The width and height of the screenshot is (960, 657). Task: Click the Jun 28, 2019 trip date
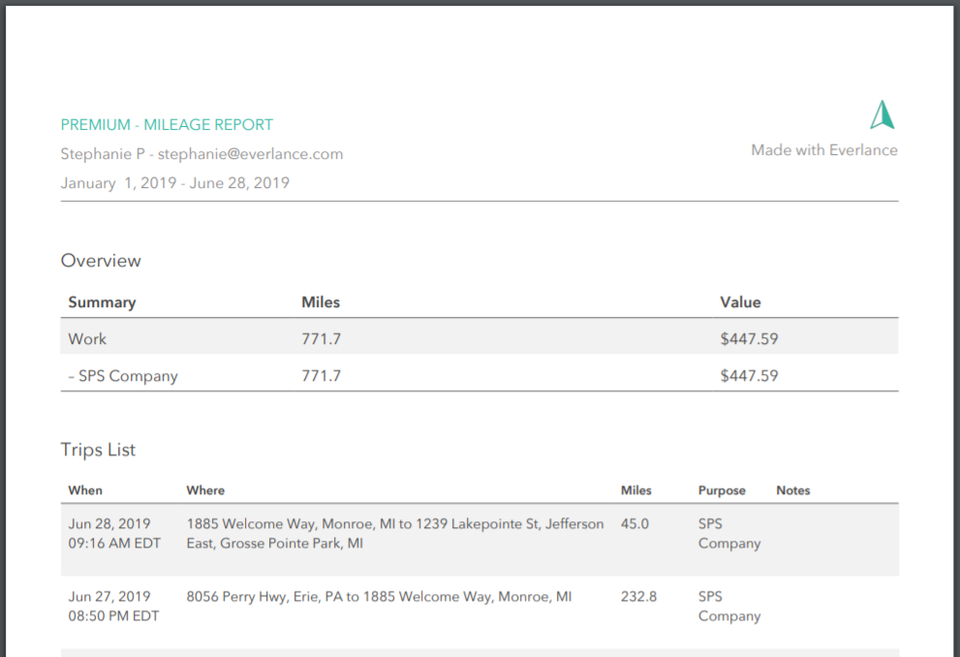[x=109, y=524]
